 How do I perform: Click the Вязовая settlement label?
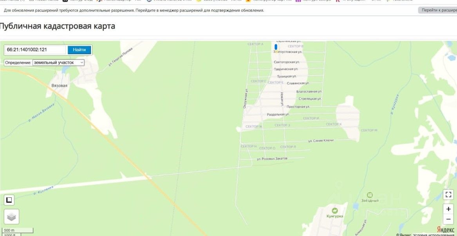[x=59, y=86]
